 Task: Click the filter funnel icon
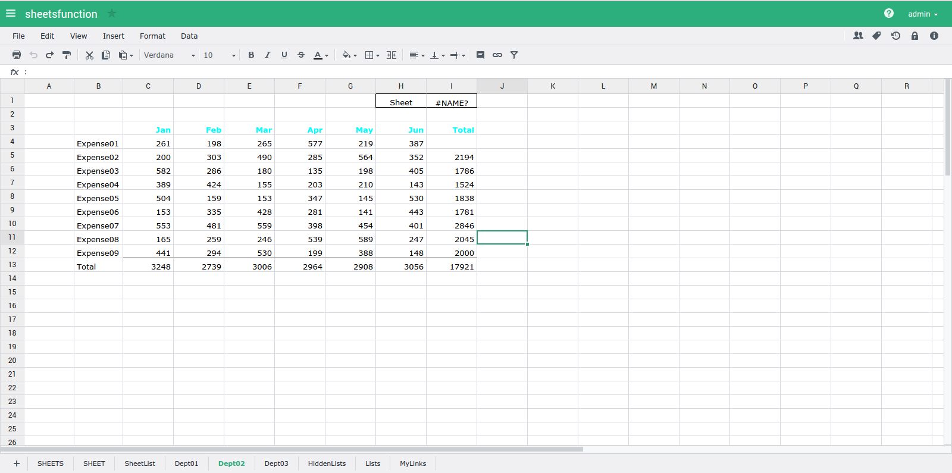tap(514, 55)
